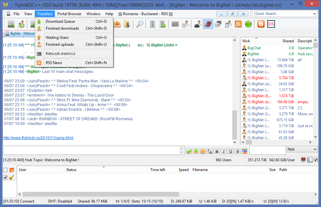
Task: Toggle Bold text formatting button
Action: coord(217,151)
